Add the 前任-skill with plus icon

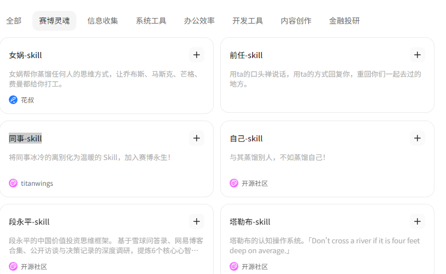click(417, 55)
